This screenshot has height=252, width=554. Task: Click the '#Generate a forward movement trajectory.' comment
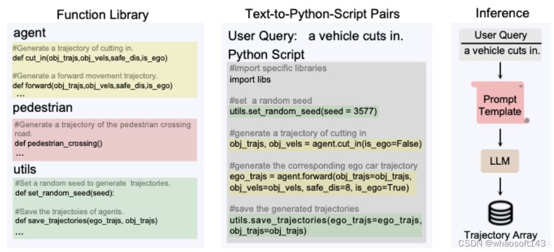click(85, 76)
